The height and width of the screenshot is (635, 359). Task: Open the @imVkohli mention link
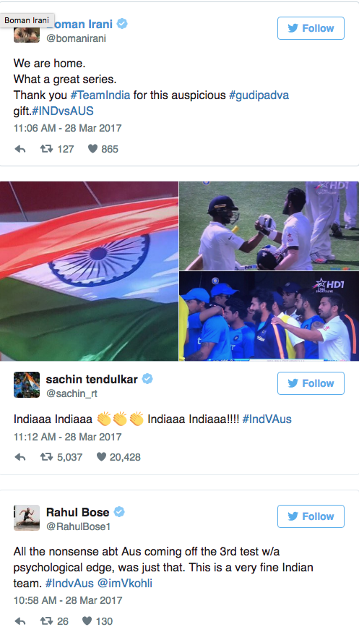tap(124, 583)
